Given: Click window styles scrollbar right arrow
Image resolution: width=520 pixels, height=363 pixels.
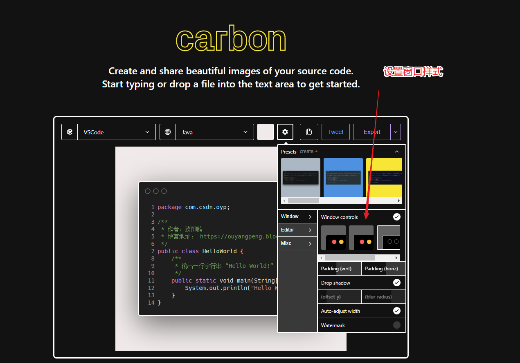Looking at the screenshot, I should tap(396, 258).
